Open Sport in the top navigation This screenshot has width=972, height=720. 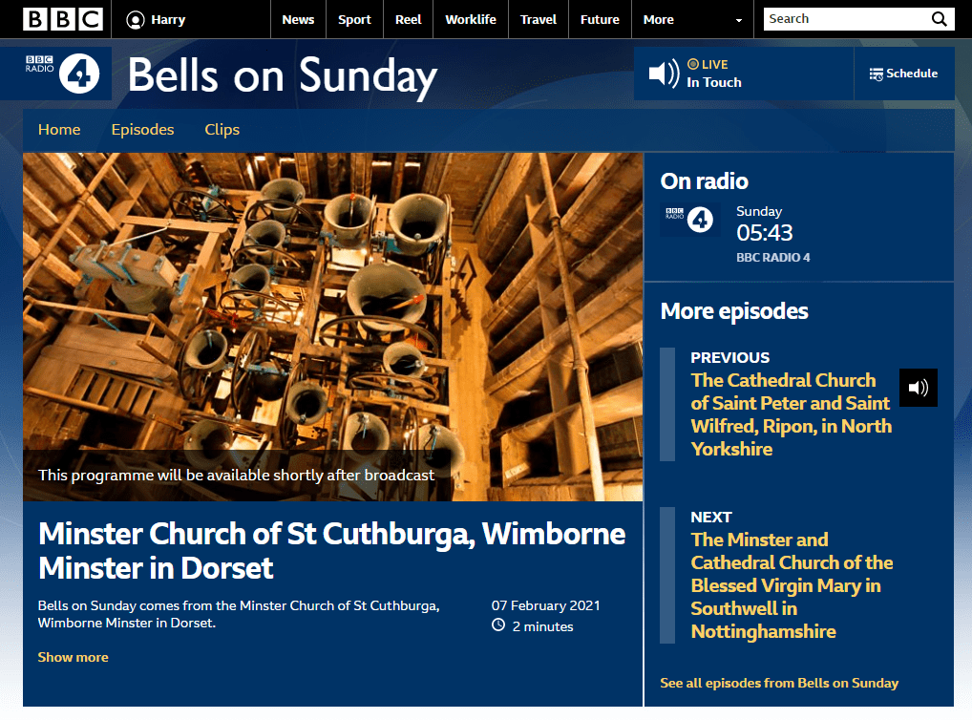pyautogui.click(x=354, y=20)
